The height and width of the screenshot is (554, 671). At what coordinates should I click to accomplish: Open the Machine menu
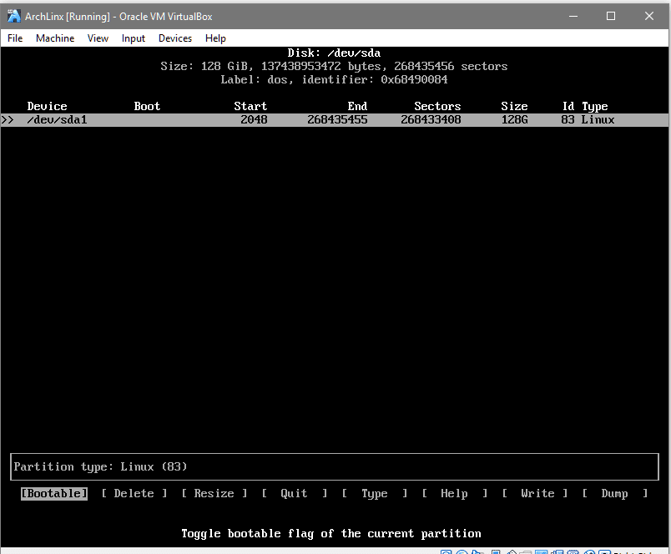55,38
